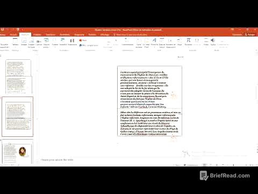Click the Audio speaker icon
Viewport: 258px width, 194px height.
[213, 42]
